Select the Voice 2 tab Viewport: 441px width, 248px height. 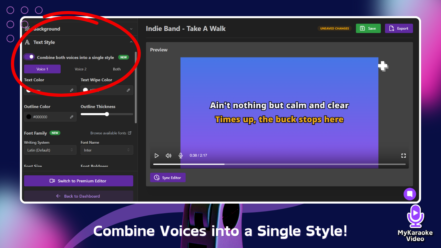pos(81,69)
